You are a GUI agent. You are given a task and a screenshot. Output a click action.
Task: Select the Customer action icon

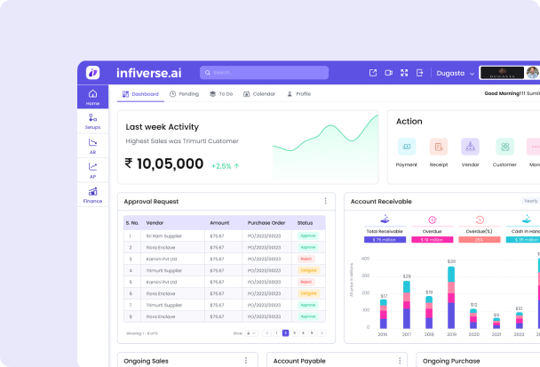(x=504, y=148)
